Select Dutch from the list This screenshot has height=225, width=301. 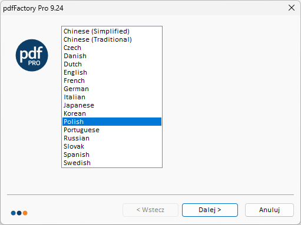[112, 64]
